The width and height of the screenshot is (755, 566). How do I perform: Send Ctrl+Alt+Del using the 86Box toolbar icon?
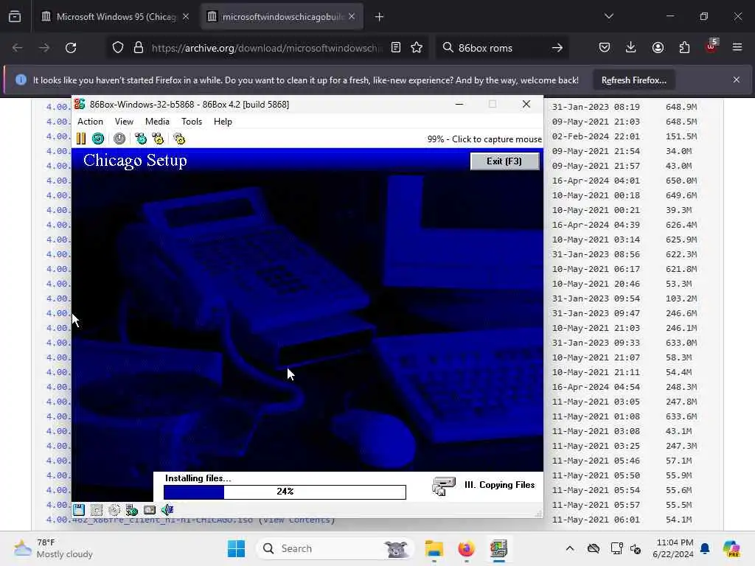click(x=141, y=139)
